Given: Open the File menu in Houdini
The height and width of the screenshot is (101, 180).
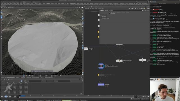Looking at the screenshot, I should coord(2,2).
